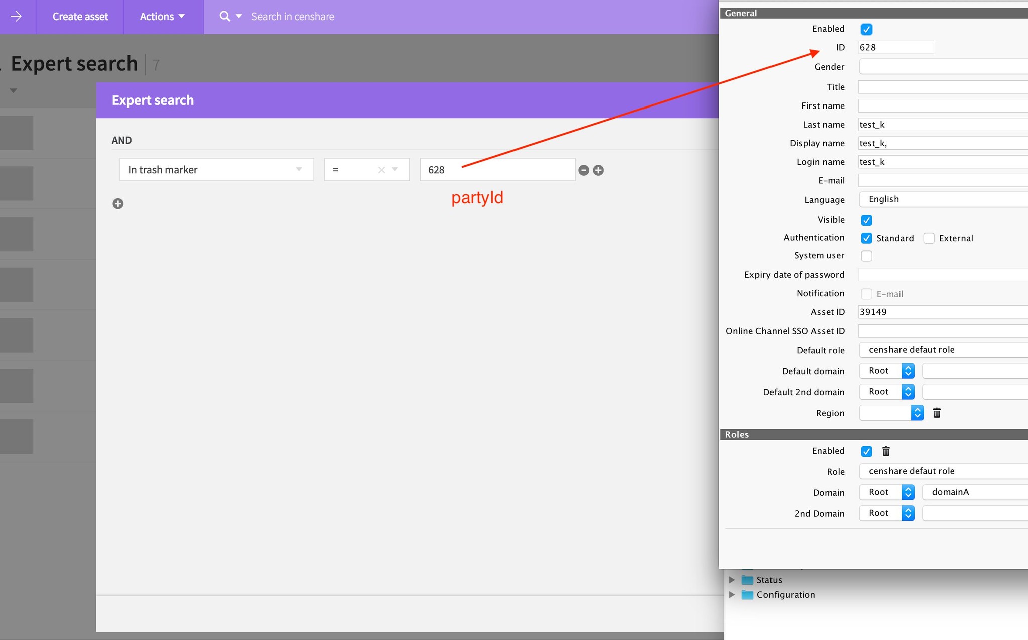This screenshot has width=1028, height=640.
Task: Expand the Configuration folder
Action: [732, 595]
